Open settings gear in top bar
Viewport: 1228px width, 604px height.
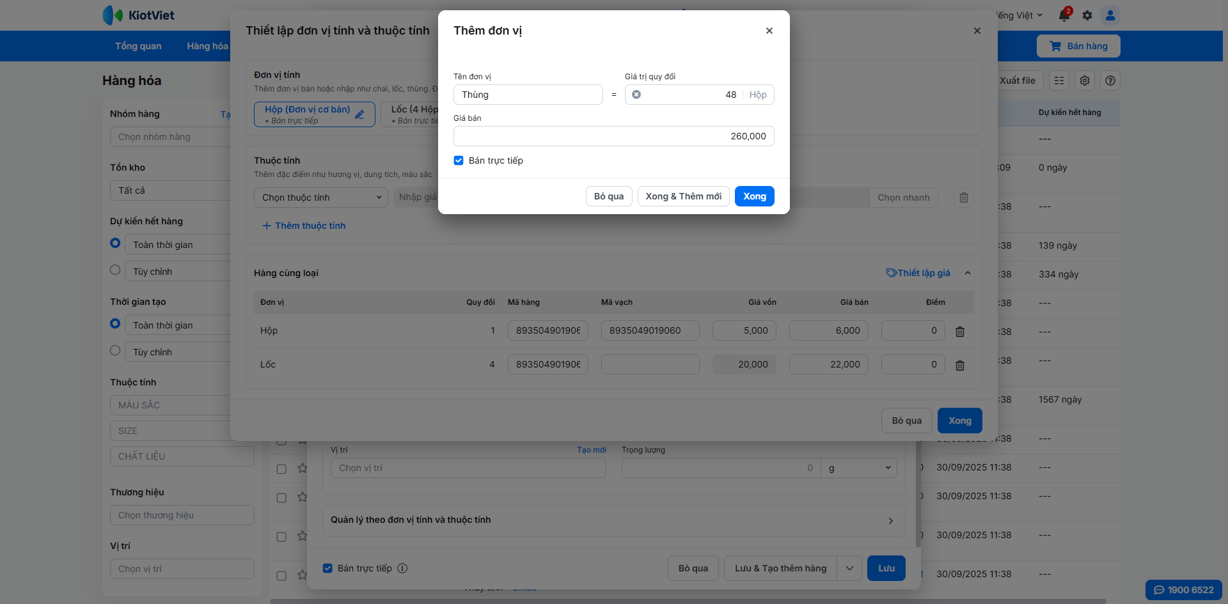(1087, 15)
